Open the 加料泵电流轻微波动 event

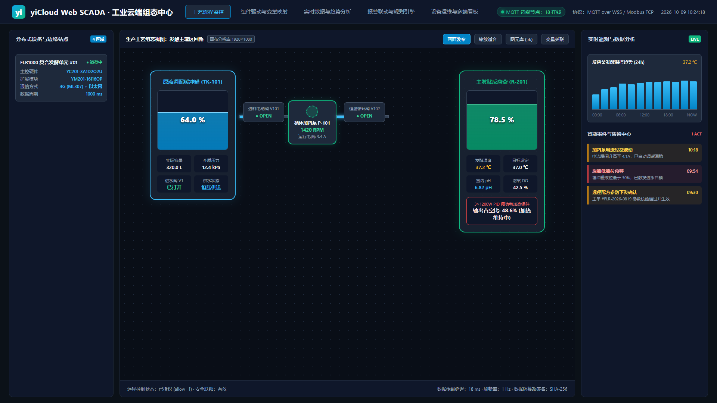tap(645, 153)
